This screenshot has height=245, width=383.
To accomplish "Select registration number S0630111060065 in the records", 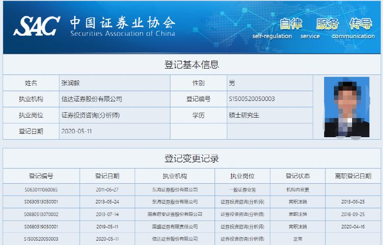I will pos(41,190).
